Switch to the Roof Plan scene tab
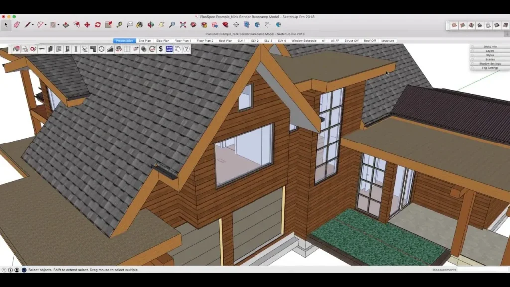The width and height of the screenshot is (510, 287). tap(226, 41)
